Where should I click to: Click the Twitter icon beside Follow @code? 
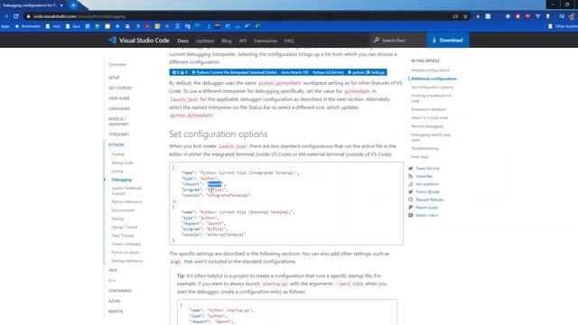click(410, 191)
